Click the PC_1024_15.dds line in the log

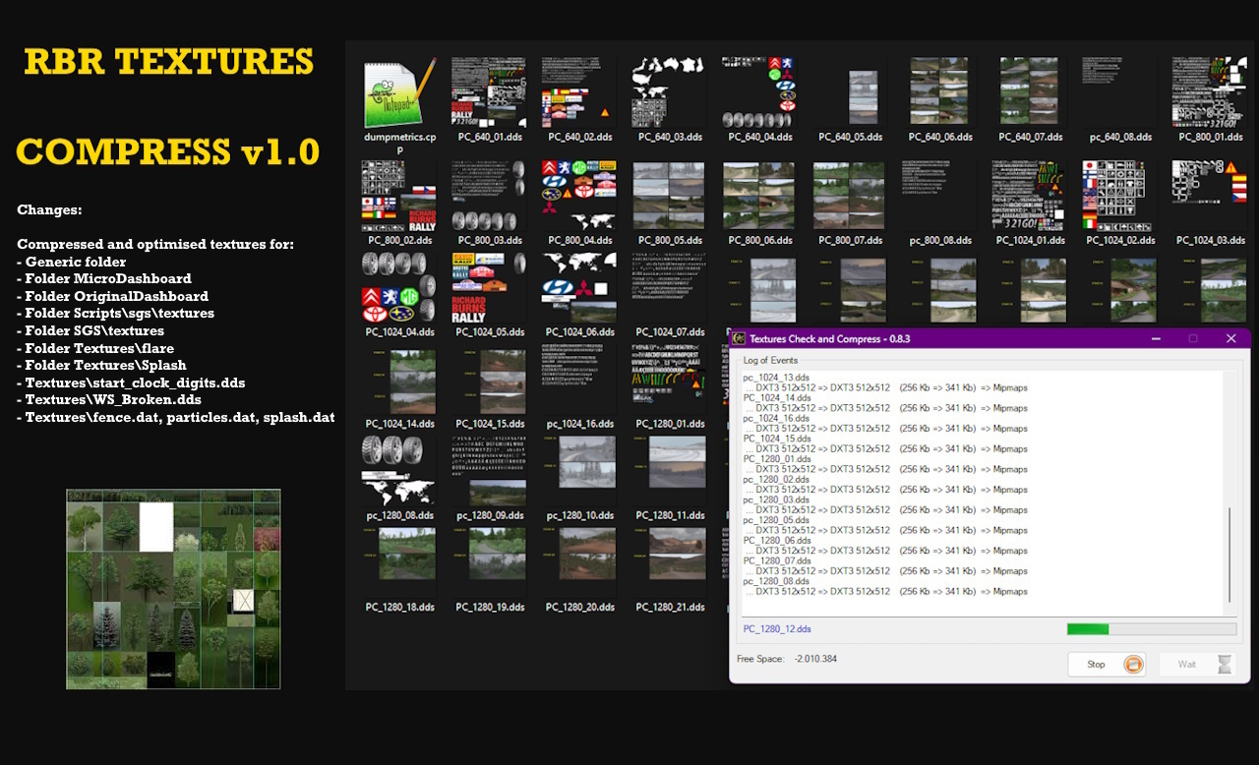pos(776,439)
